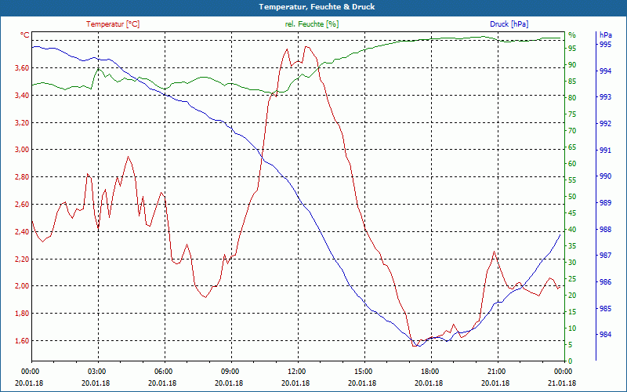Select the green 10 humidity axis tick
This screenshot has height=392, width=627.
[572, 328]
